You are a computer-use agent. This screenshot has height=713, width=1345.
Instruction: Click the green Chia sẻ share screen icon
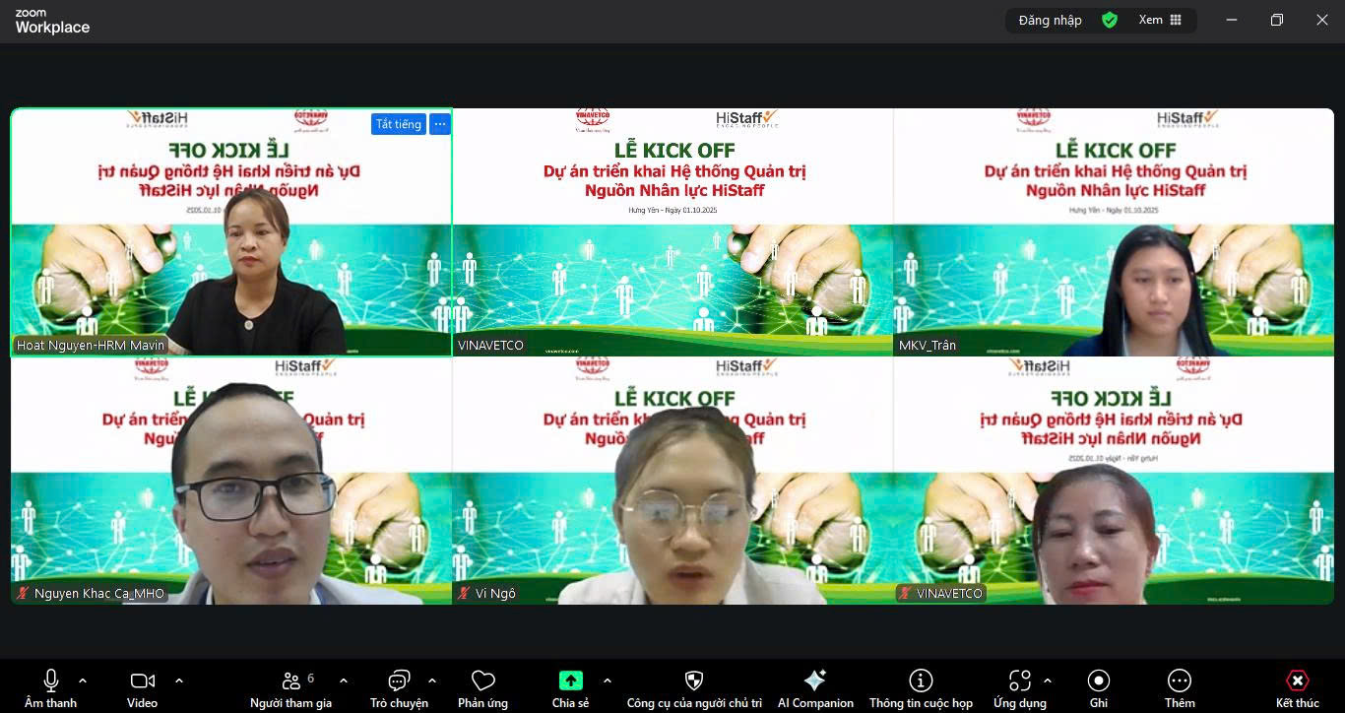pyautogui.click(x=570, y=681)
